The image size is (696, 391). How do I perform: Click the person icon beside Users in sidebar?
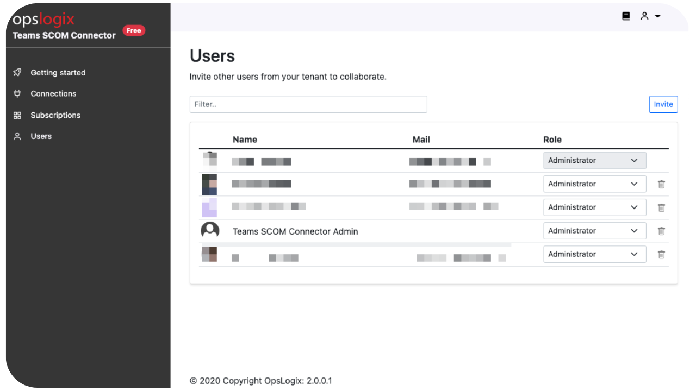pos(17,136)
